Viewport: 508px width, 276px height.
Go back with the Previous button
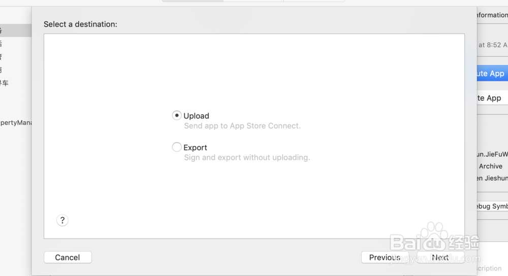pyautogui.click(x=385, y=257)
